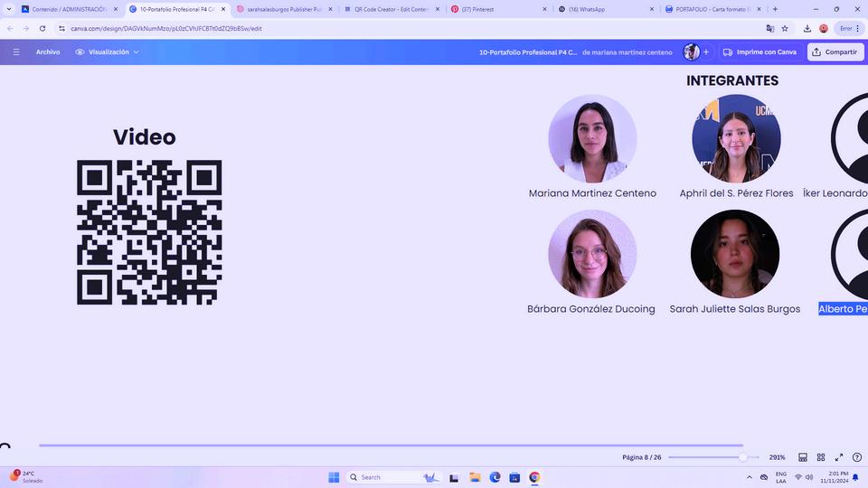Click the Compartir share button
The image size is (868, 488).
click(x=835, y=52)
